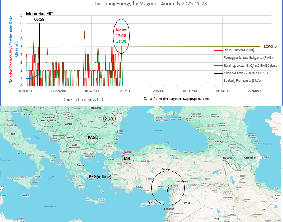Image resolution: width=283 pixels, height=222 pixels.
Task: Click the 'Baghdad' city label
Action: (231, 215)
